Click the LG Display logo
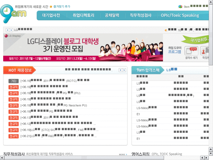Viewport: 213px width, 160px height. (13, 36)
